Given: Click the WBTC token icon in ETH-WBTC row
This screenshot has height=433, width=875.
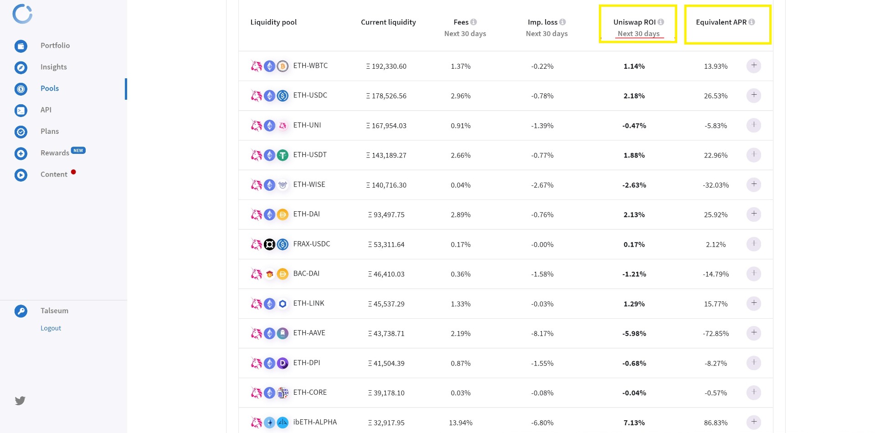Looking at the screenshot, I should (x=283, y=66).
